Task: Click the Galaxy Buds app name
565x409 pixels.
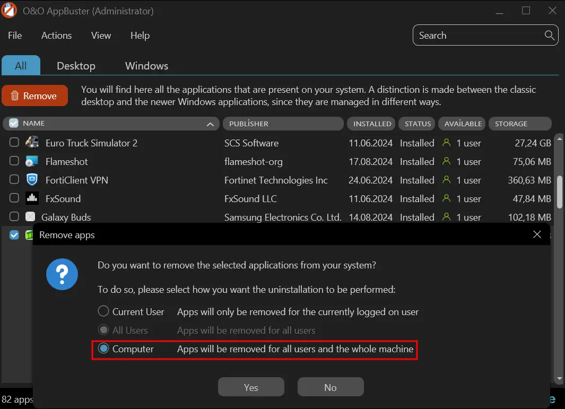Action: 66,217
